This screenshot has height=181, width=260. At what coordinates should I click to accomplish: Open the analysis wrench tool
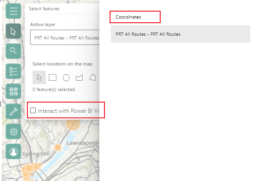pyautogui.click(x=13, y=111)
